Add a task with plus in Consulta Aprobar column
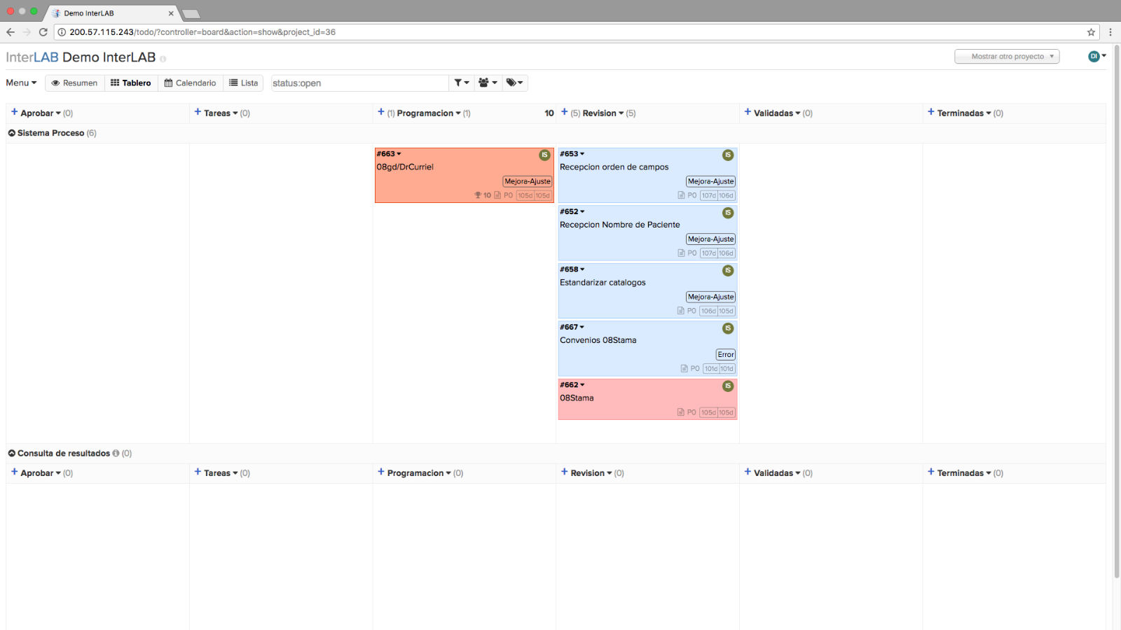The height and width of the screenshot is (630, 1121). [14, 472]
